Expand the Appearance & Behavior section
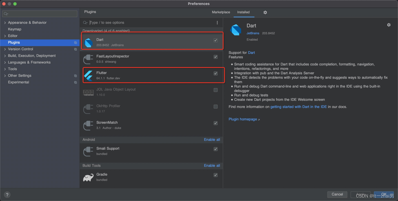The image size is (398, 201). click(5, 23)
